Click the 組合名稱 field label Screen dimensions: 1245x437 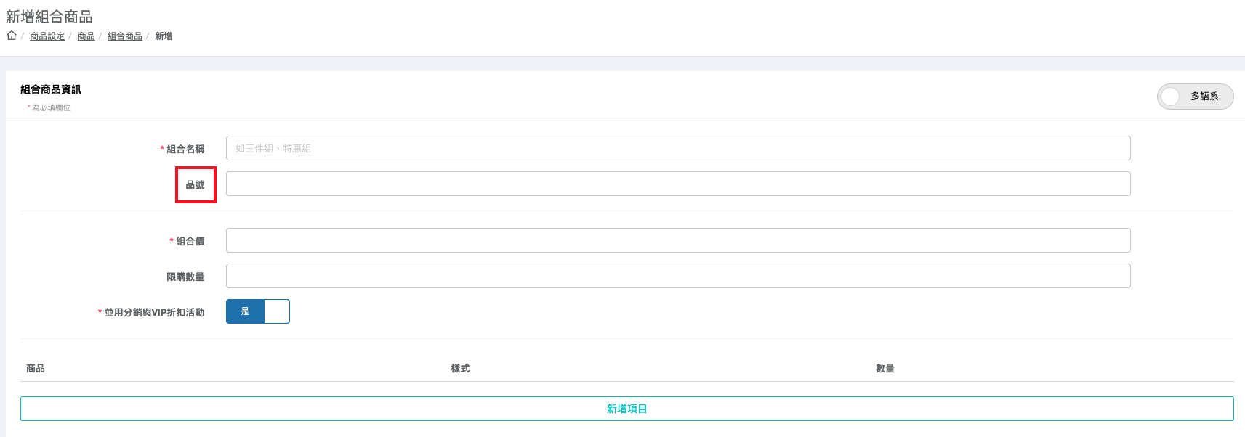click(x=185, y=150)
